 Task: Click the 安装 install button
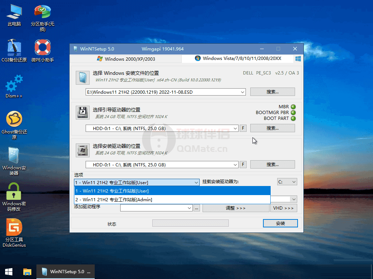point(280,223)
